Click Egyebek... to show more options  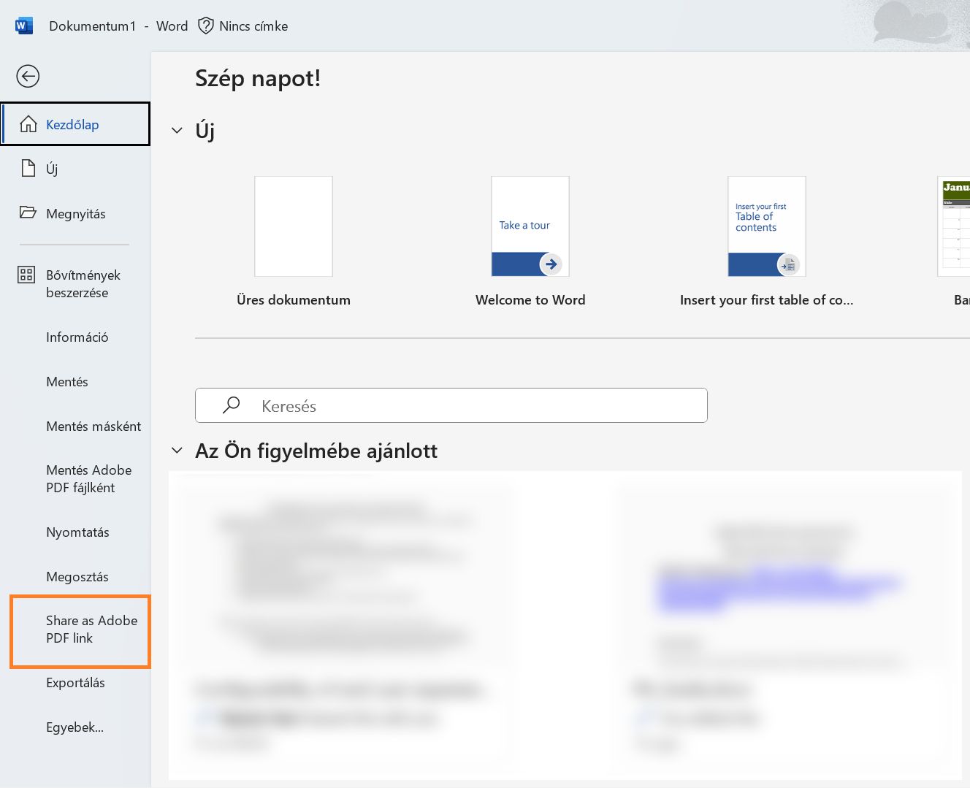75,727
